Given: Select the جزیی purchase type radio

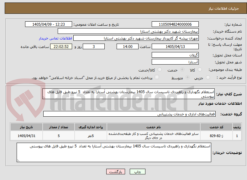Looking at the screenshot, I should click(x=208, y=77).
